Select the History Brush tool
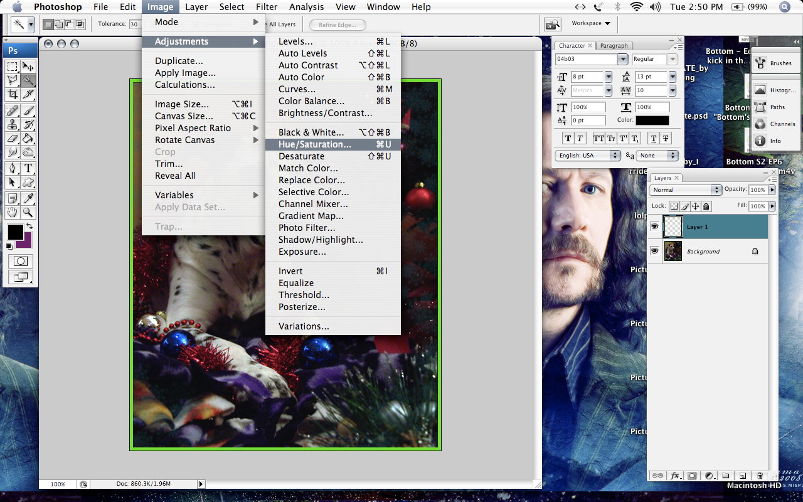The image size is (803, 502). (28, 124)
